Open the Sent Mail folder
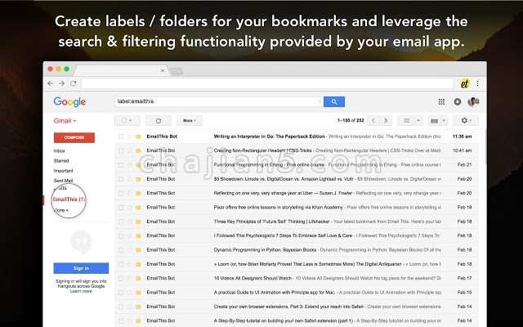Image resolution: width=523 pixels, height=327 pixels. click(x=64, y=181)
